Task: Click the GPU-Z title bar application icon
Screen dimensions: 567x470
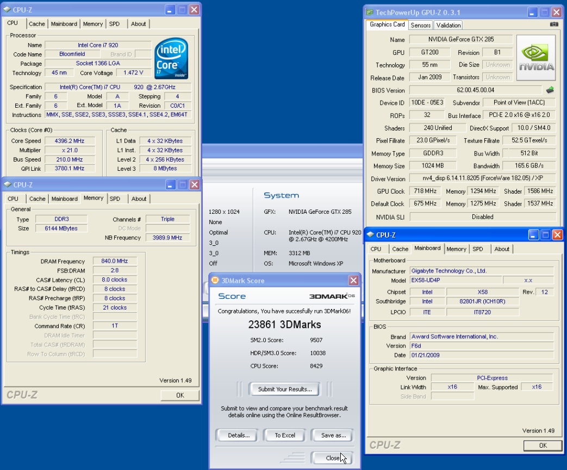Action: 369,12
